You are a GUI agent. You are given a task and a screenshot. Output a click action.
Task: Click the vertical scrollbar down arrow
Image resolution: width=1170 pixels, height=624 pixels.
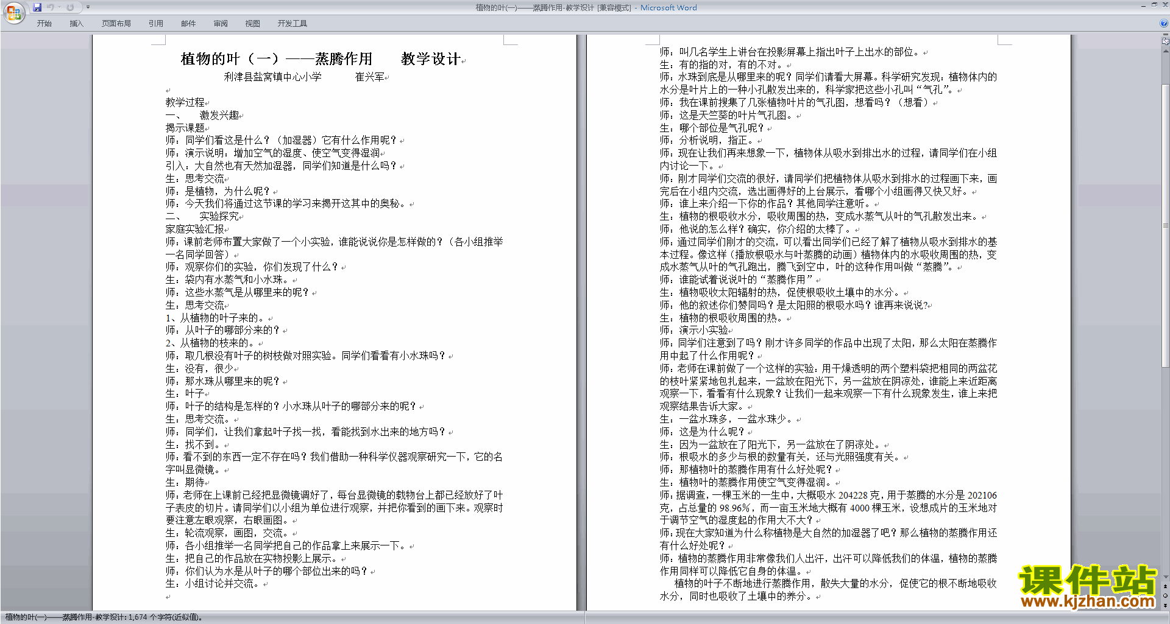pos(1166,577)
